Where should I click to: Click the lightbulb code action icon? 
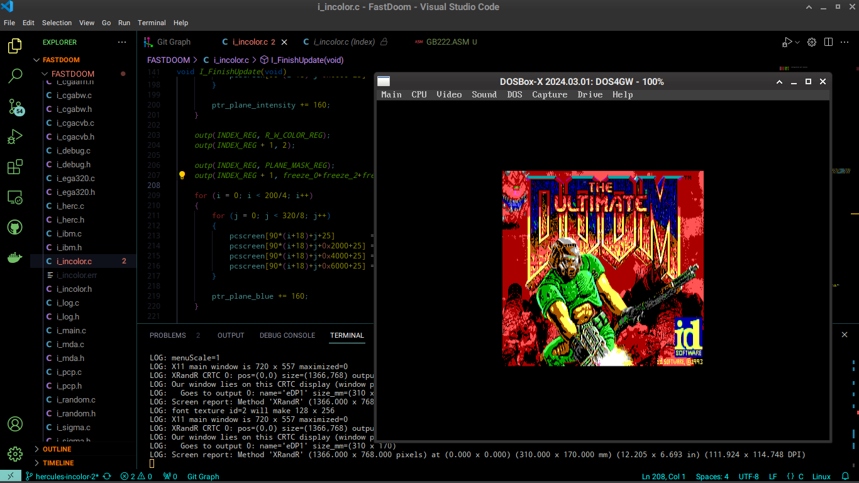(x=182, y=175)
